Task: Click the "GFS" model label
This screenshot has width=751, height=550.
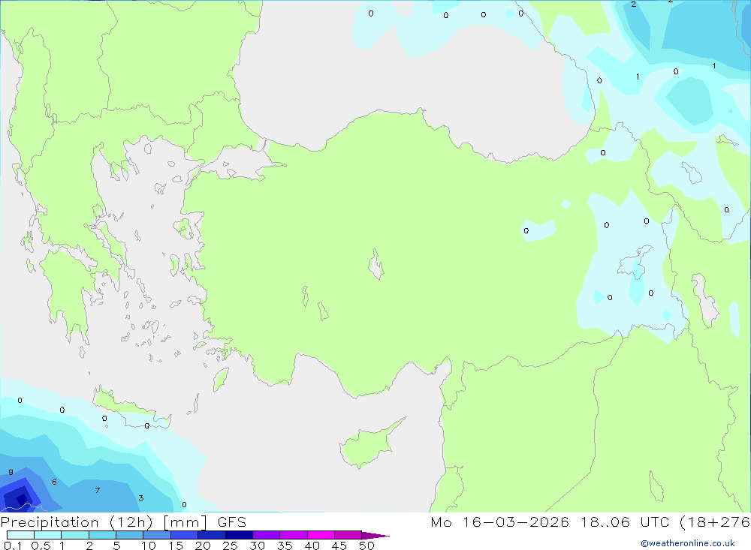Action: click(x=232, y=522)
